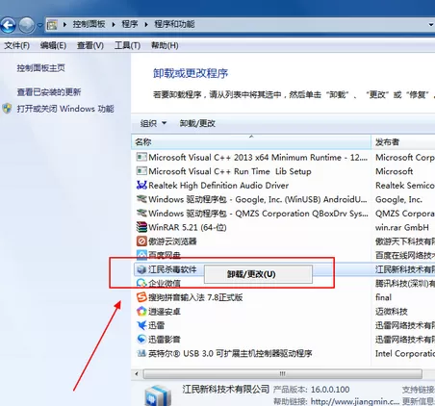
Task: Select 江民杀毒软件 program name
Action: pos(172,269)
